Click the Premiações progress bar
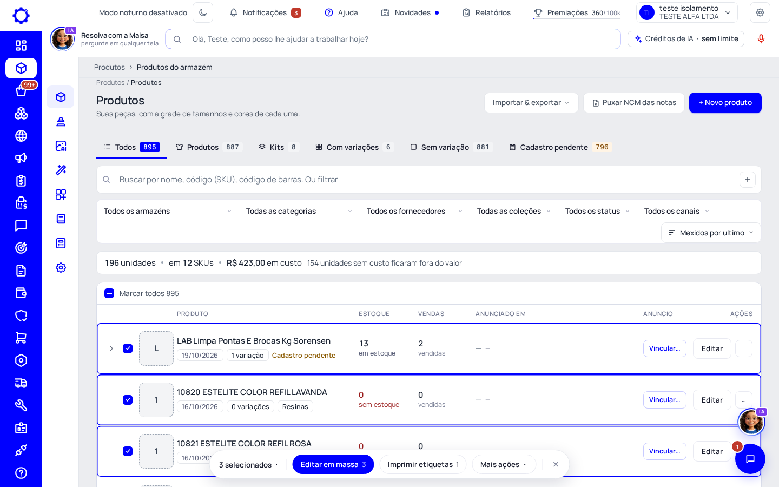 [x=577, y=19]
